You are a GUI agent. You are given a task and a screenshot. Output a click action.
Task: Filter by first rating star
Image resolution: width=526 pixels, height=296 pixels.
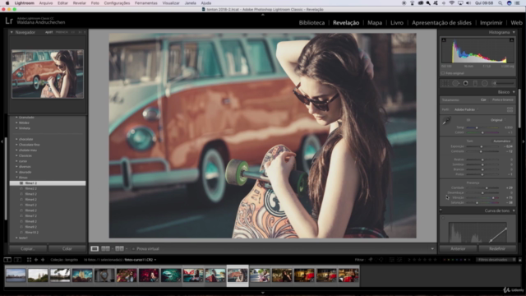click(414, 260)
